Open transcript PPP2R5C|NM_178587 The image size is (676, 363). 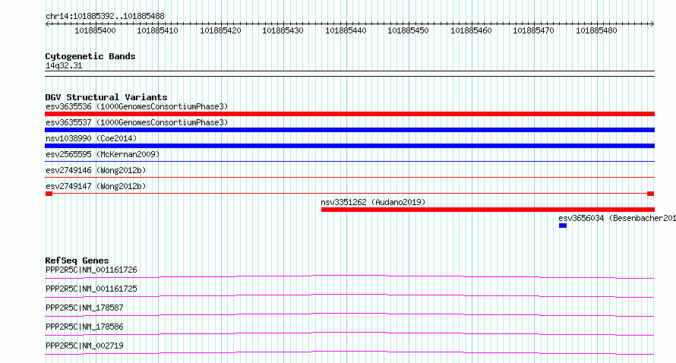click(84, 308)
